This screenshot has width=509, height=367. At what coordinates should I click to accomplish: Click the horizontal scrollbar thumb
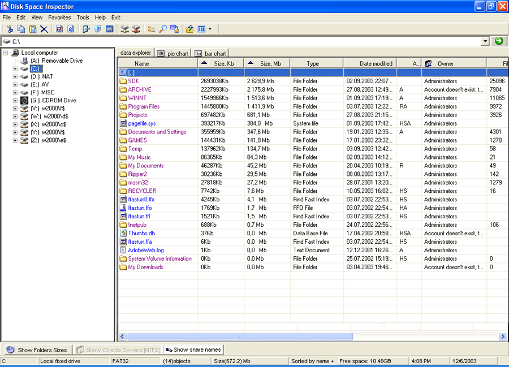tap(240, 336)
